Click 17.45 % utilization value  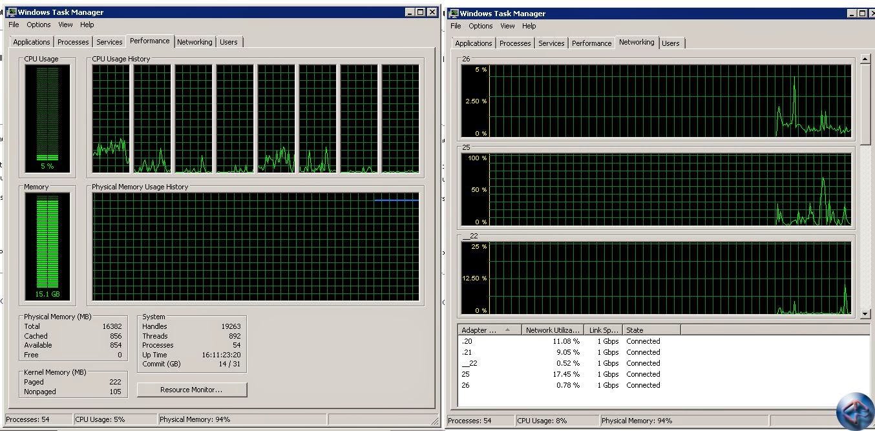click(565, 374)
